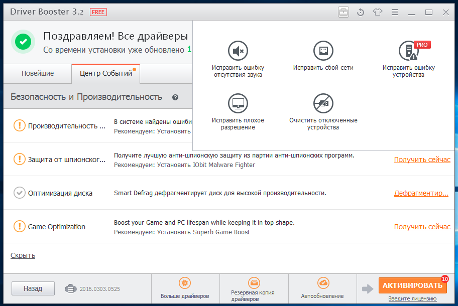This screenshot has height=306, width=458.
Task: Click 'Рекомендуем: Установить IObit Malware Fighter' text
Action: coord(184,165)
